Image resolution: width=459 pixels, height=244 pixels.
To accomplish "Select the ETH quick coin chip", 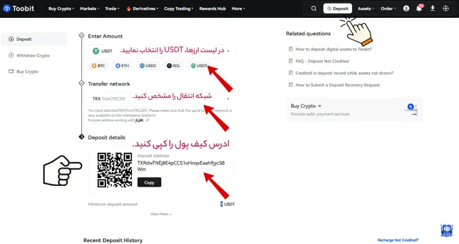I will [x=122, y=66].
